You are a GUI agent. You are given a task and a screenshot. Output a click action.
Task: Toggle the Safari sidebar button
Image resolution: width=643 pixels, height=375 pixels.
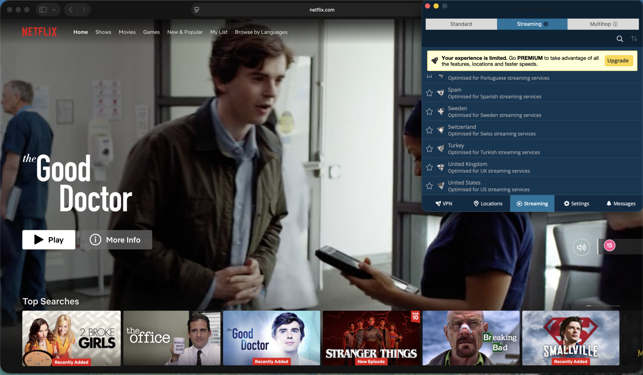43,10
